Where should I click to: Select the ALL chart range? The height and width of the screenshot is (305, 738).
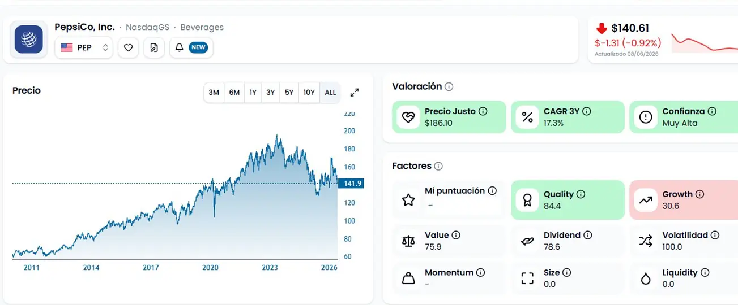pos(330,93)
